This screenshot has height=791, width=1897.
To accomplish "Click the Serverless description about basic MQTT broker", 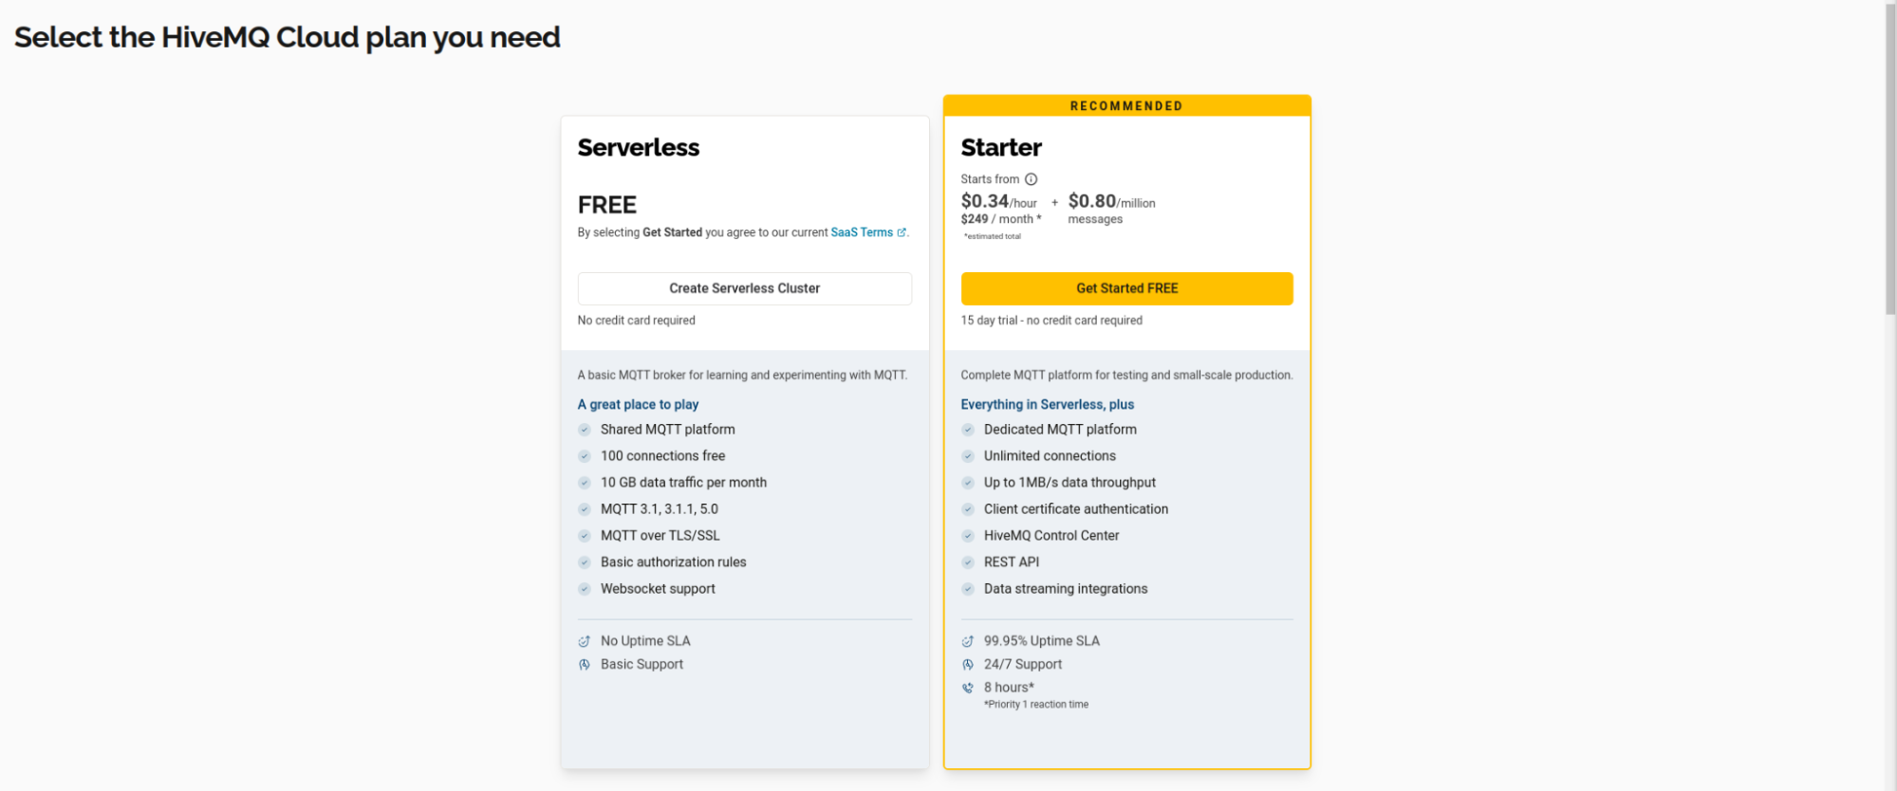I will (x=742, y=376).
